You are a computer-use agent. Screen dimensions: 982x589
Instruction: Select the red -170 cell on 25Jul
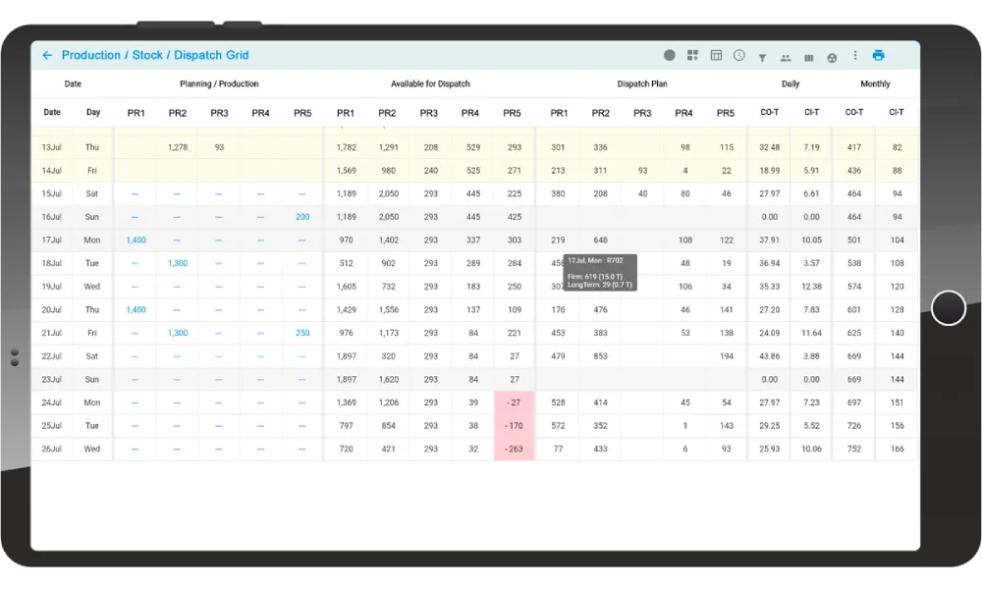[x=512, y=426]
